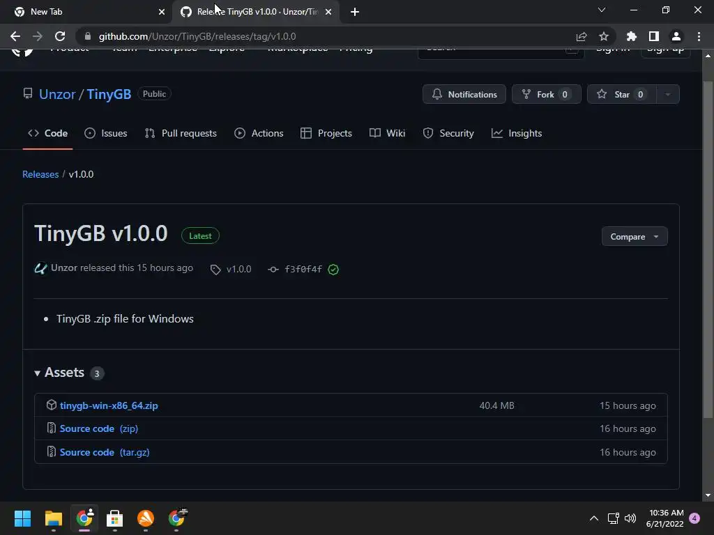Open the Unzor owner link

(57, 94)
